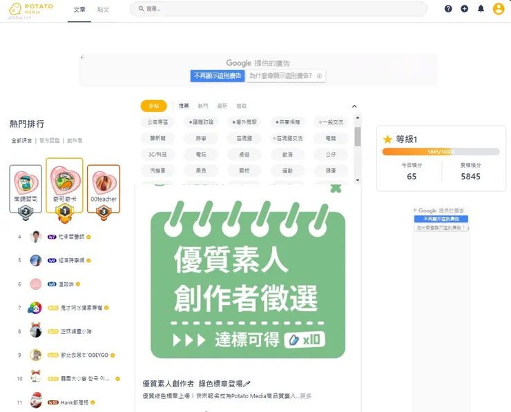The height and width of the screenshot is (412, 511).
Task: Open the help question mark icon
Action: pyautogui.click(x=448, y=9)
